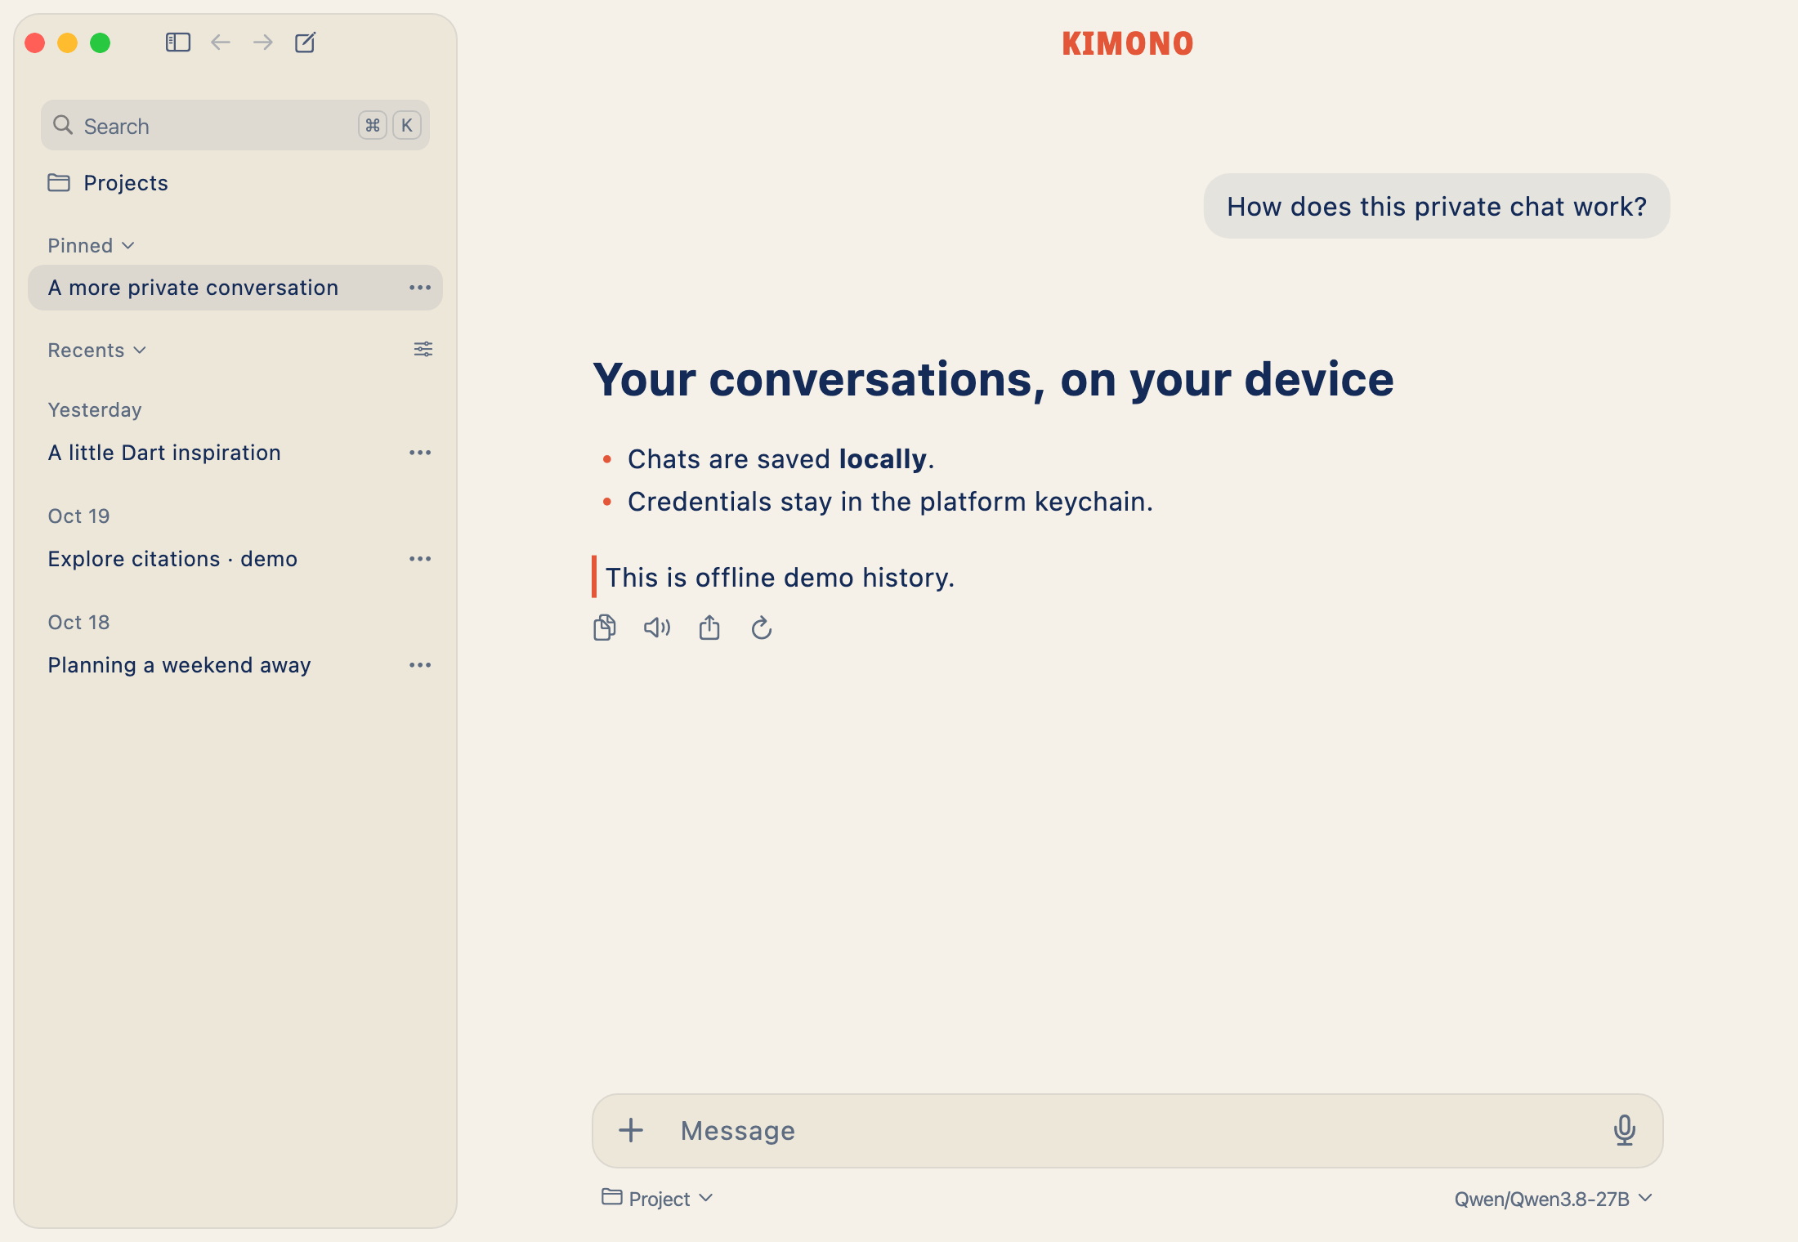Image resolution: width=1798 pixels, height=1242 pixels.
Task: Add an attachment with plus icon
Action: (x=631, y=1131)
